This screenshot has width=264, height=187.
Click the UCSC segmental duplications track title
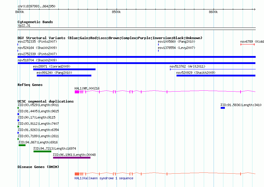click(x=46, y=101)
